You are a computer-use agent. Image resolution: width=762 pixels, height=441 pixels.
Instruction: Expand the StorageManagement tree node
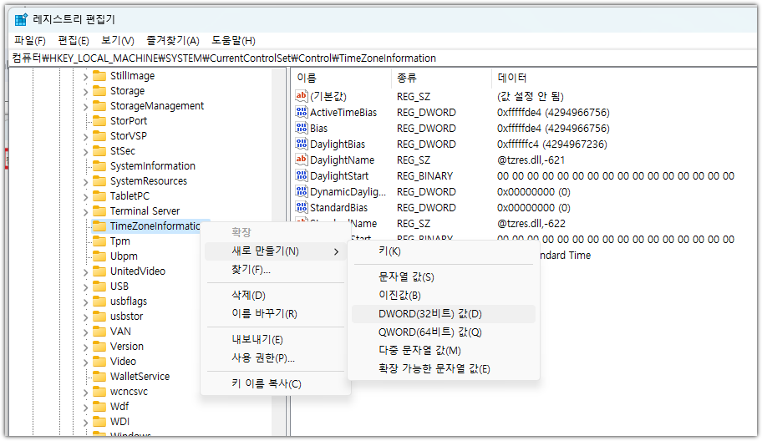[85, 106]
